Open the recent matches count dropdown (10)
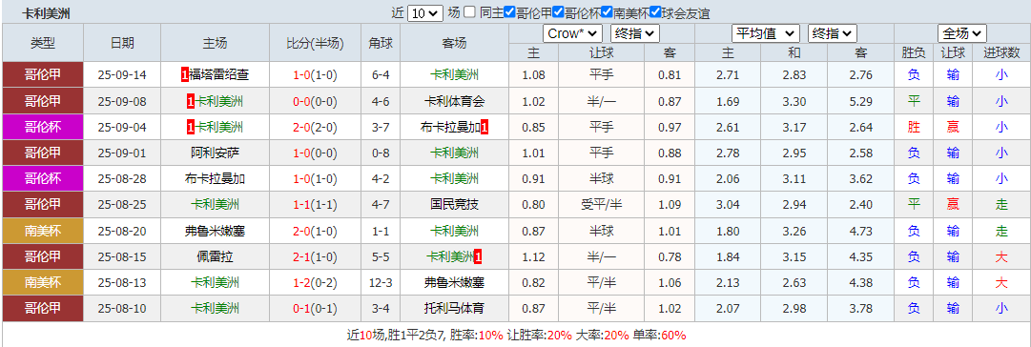The height and width of the screenshot is (347, 1031). (425, 12)
